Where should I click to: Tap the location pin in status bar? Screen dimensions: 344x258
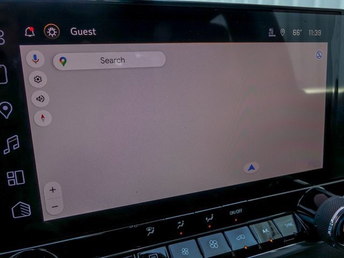tap(283, 33)
